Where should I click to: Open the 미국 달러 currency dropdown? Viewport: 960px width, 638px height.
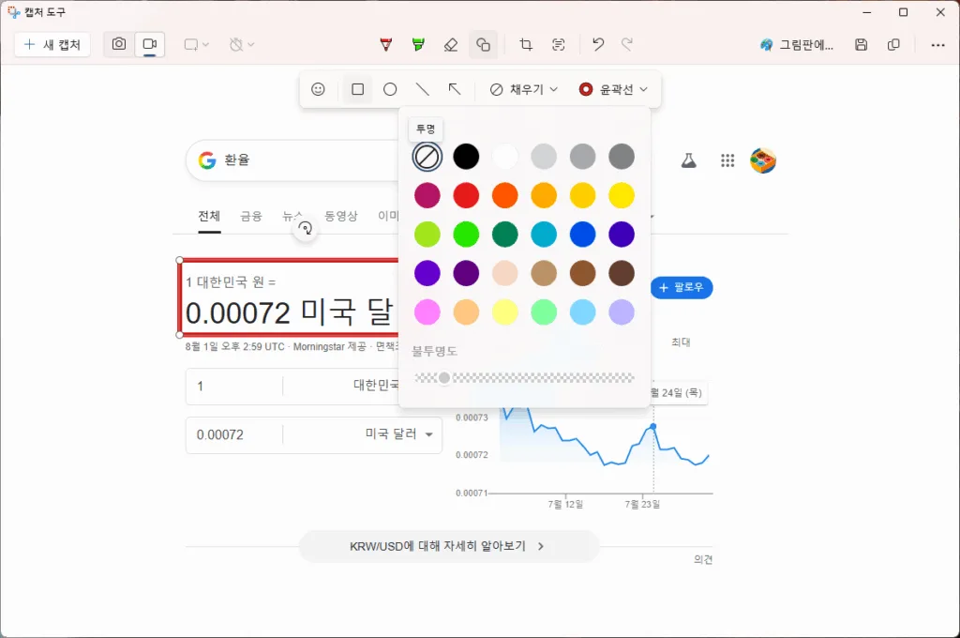click(399, 434)
